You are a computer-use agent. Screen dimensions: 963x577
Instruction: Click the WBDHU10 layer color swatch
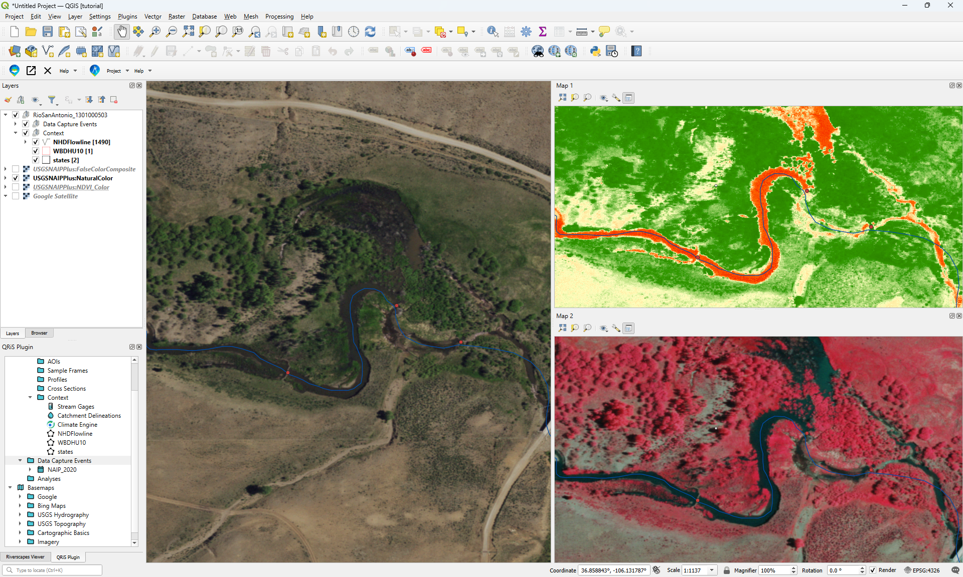[46, 151]
